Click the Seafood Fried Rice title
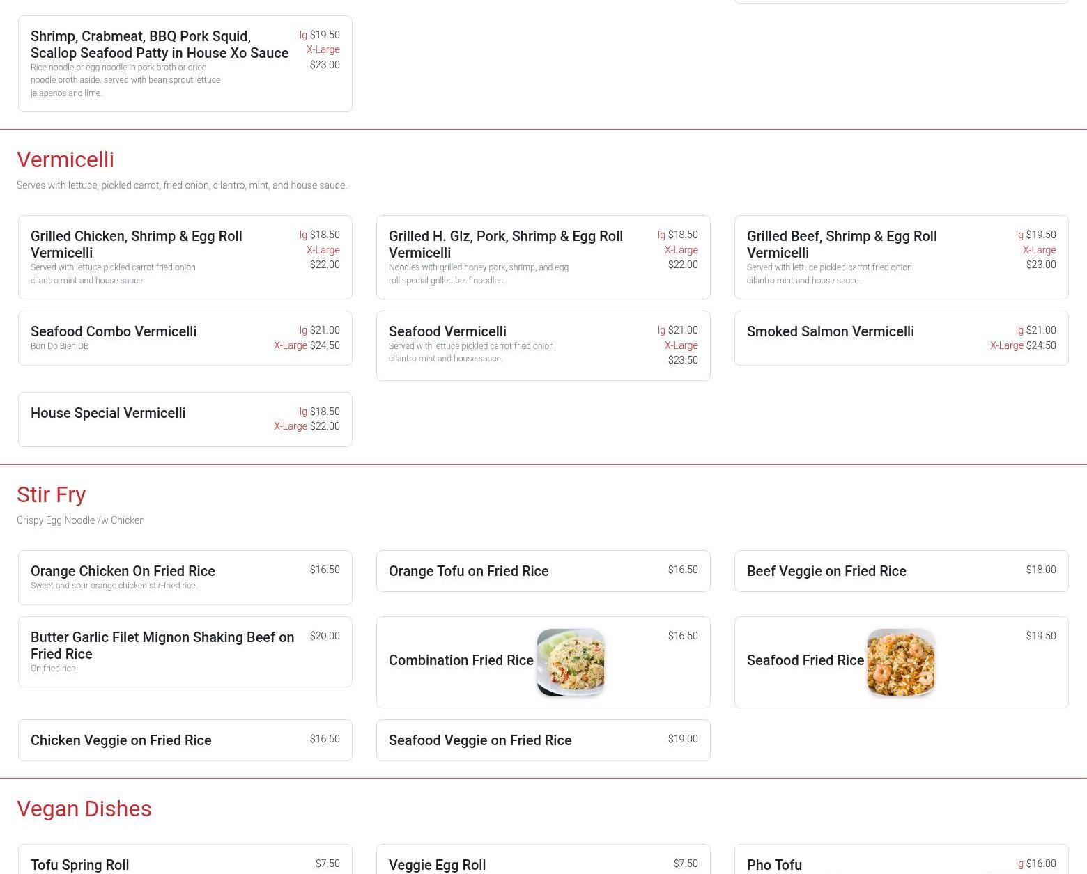Viewport: 1087px width, 874px height. coord(805,660)
